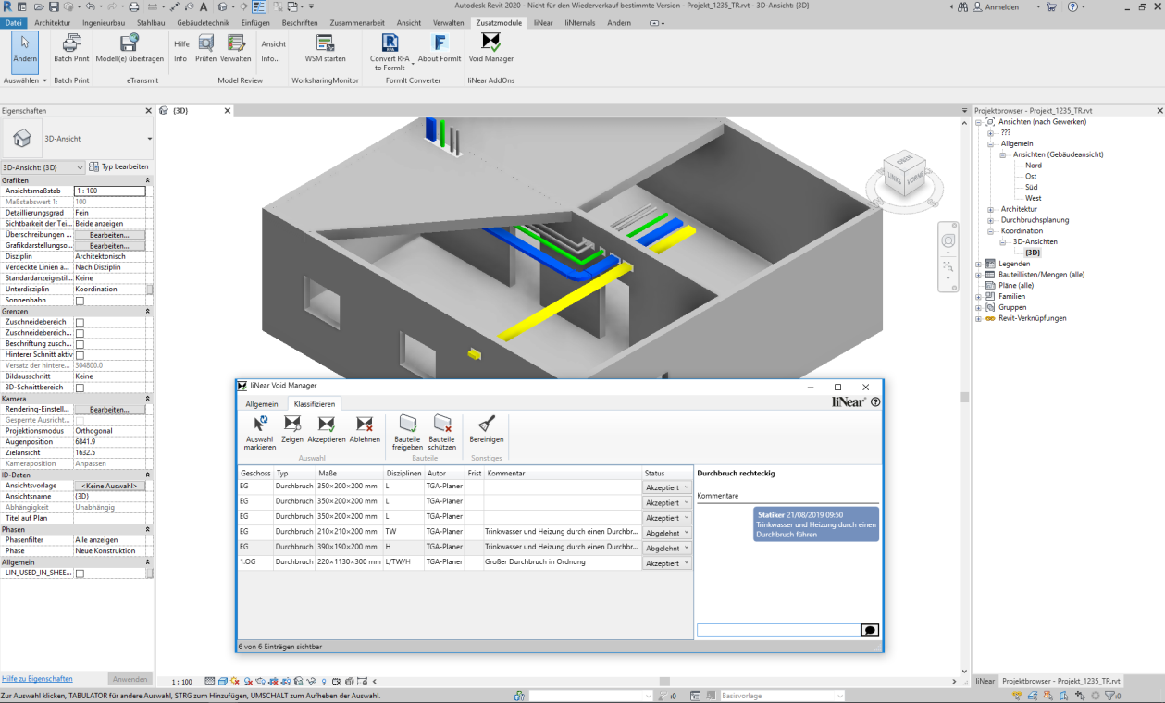The width and height of the screenshot is (1165, 703).
Task: Toggle LIN_USED_IN_SHEE checkbox
Action: (80, 573)
